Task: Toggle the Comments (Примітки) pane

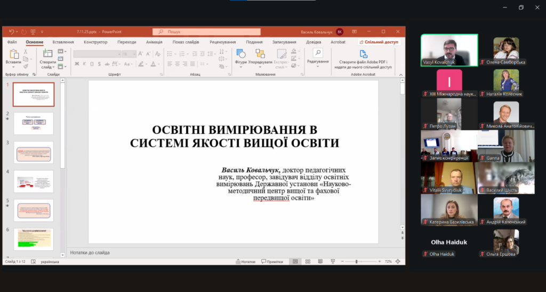Action: tap(272, 262)
